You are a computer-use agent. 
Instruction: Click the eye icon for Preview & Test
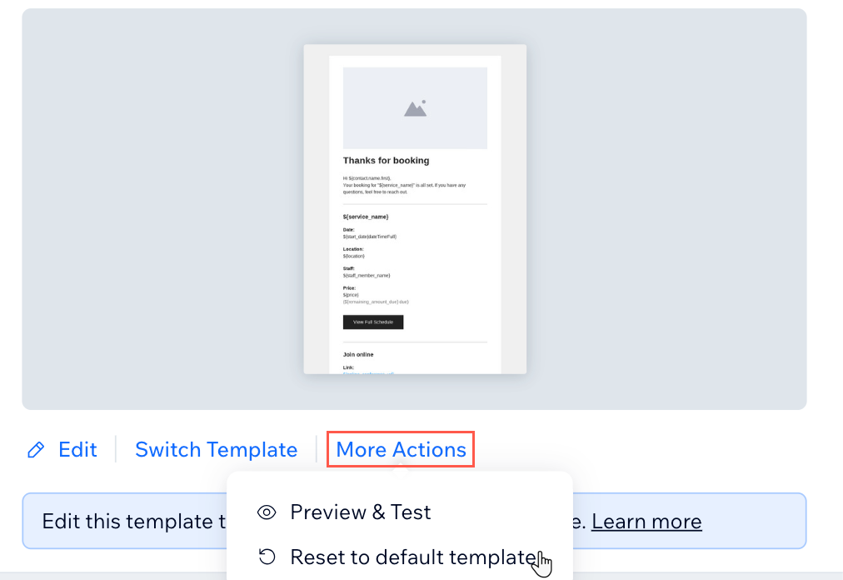[x=267, y=512]
